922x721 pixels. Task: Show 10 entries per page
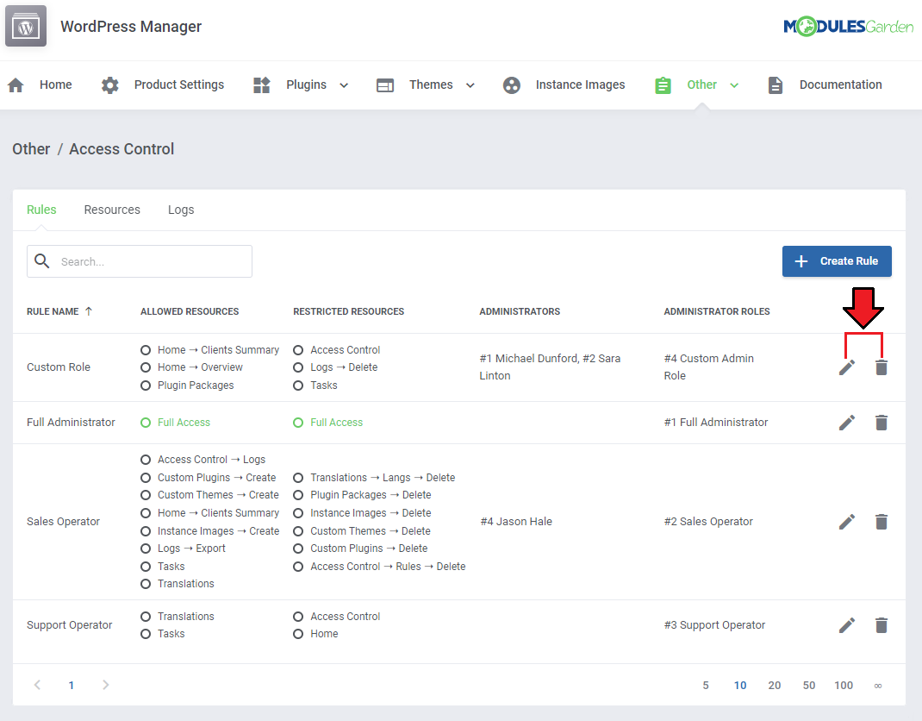[x=740, y=686]
